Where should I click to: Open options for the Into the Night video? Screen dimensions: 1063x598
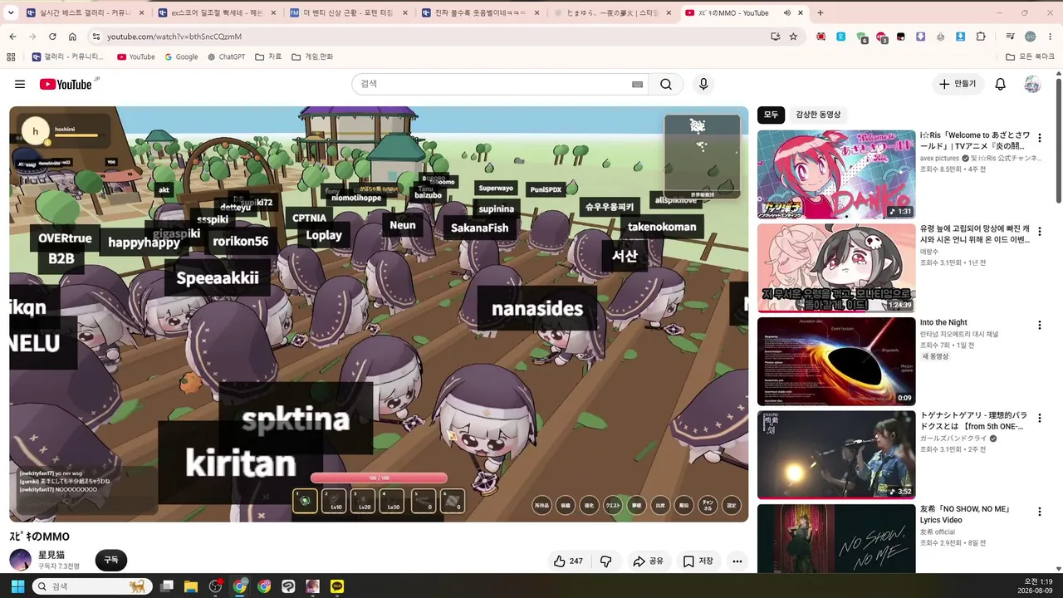click(1039, 326)
